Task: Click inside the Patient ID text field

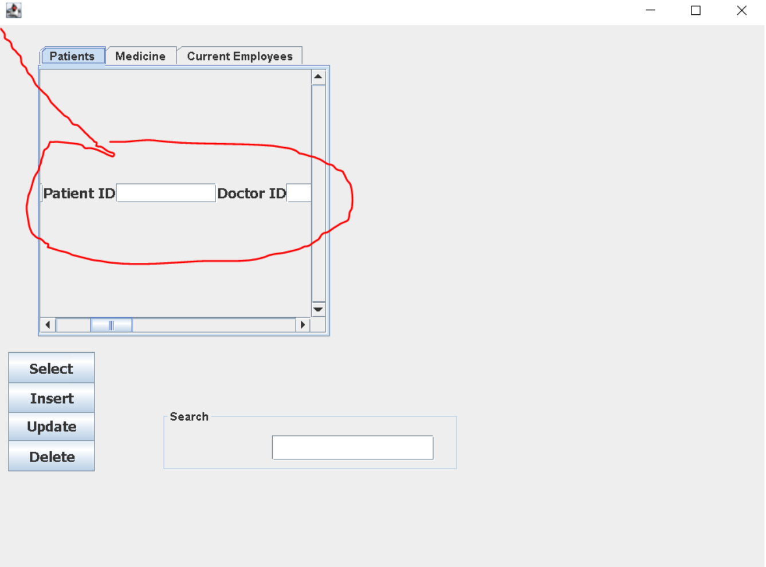Action: (165, 193)
